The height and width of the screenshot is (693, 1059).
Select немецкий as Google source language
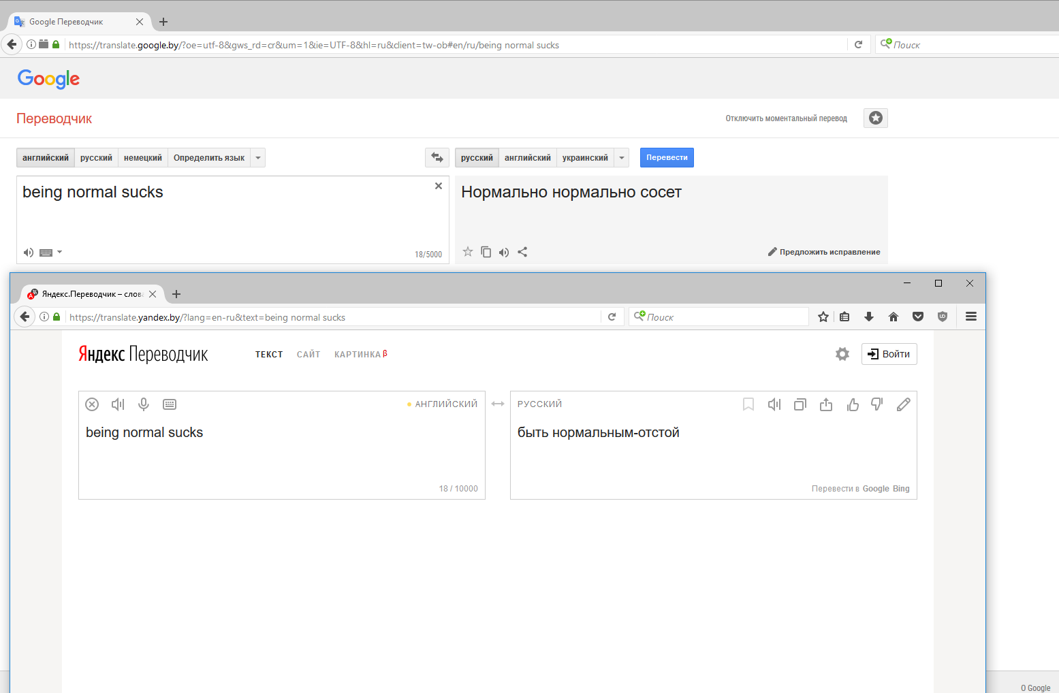[143, 157]
